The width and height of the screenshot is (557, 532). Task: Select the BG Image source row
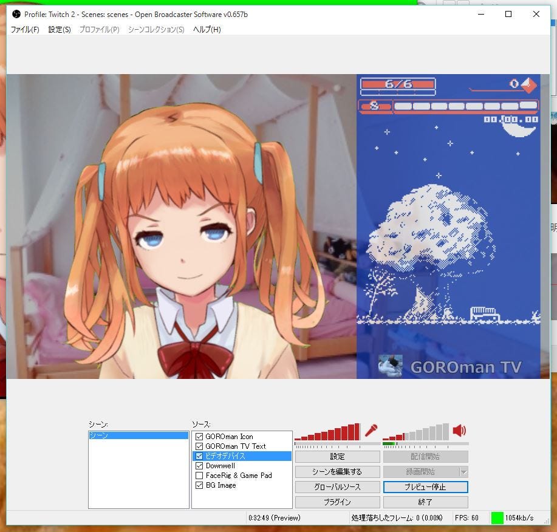click(242, 485)
